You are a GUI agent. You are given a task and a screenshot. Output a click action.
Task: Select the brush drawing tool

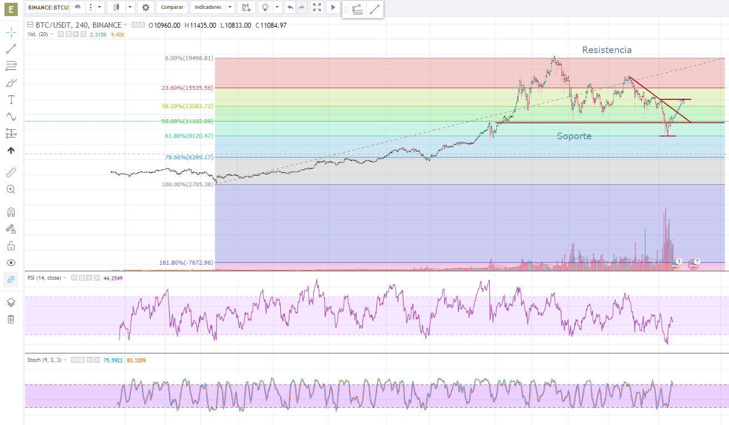click(x=11, y=83)
